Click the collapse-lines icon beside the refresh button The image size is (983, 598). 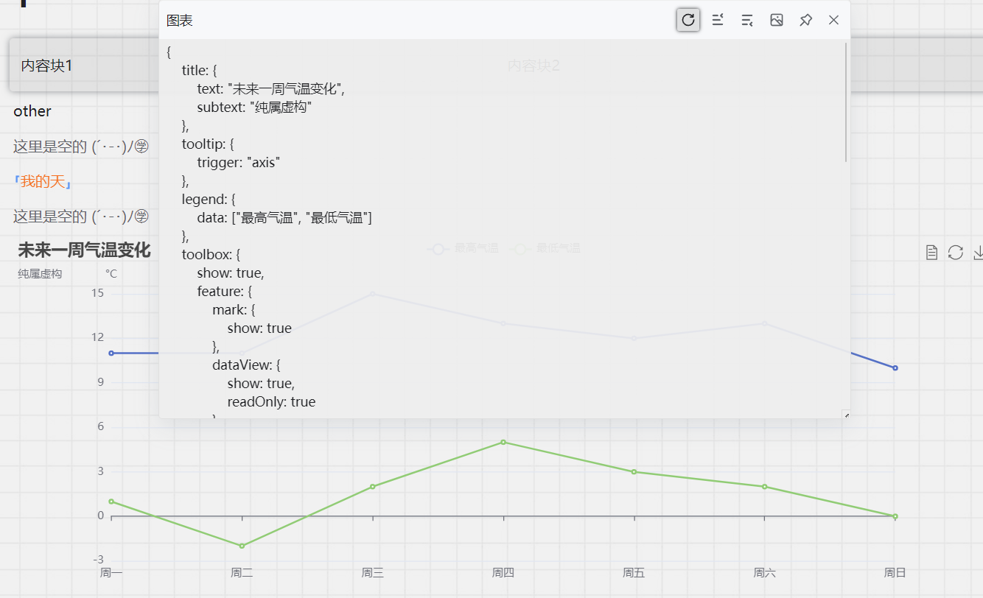pos(718,20)
